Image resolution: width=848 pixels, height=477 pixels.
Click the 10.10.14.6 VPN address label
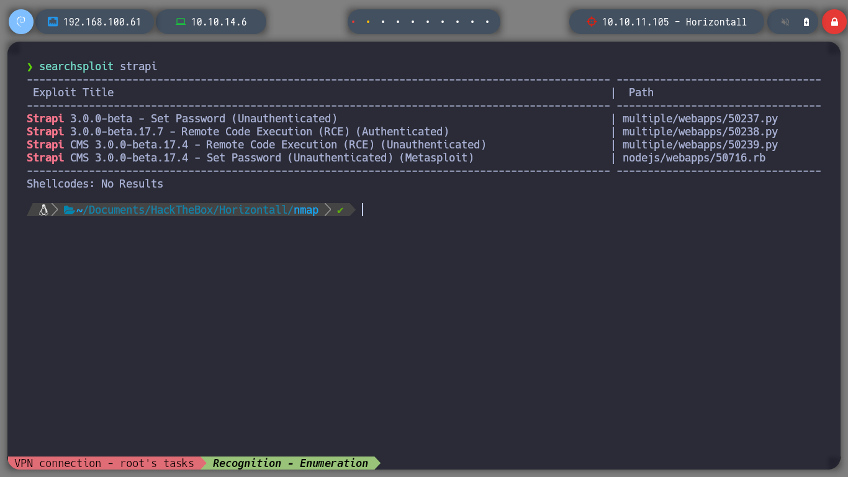(x=219, y=22)
